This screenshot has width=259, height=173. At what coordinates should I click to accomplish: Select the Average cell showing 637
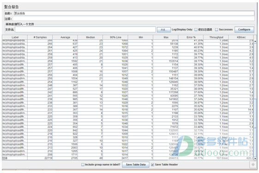point(65,44)
